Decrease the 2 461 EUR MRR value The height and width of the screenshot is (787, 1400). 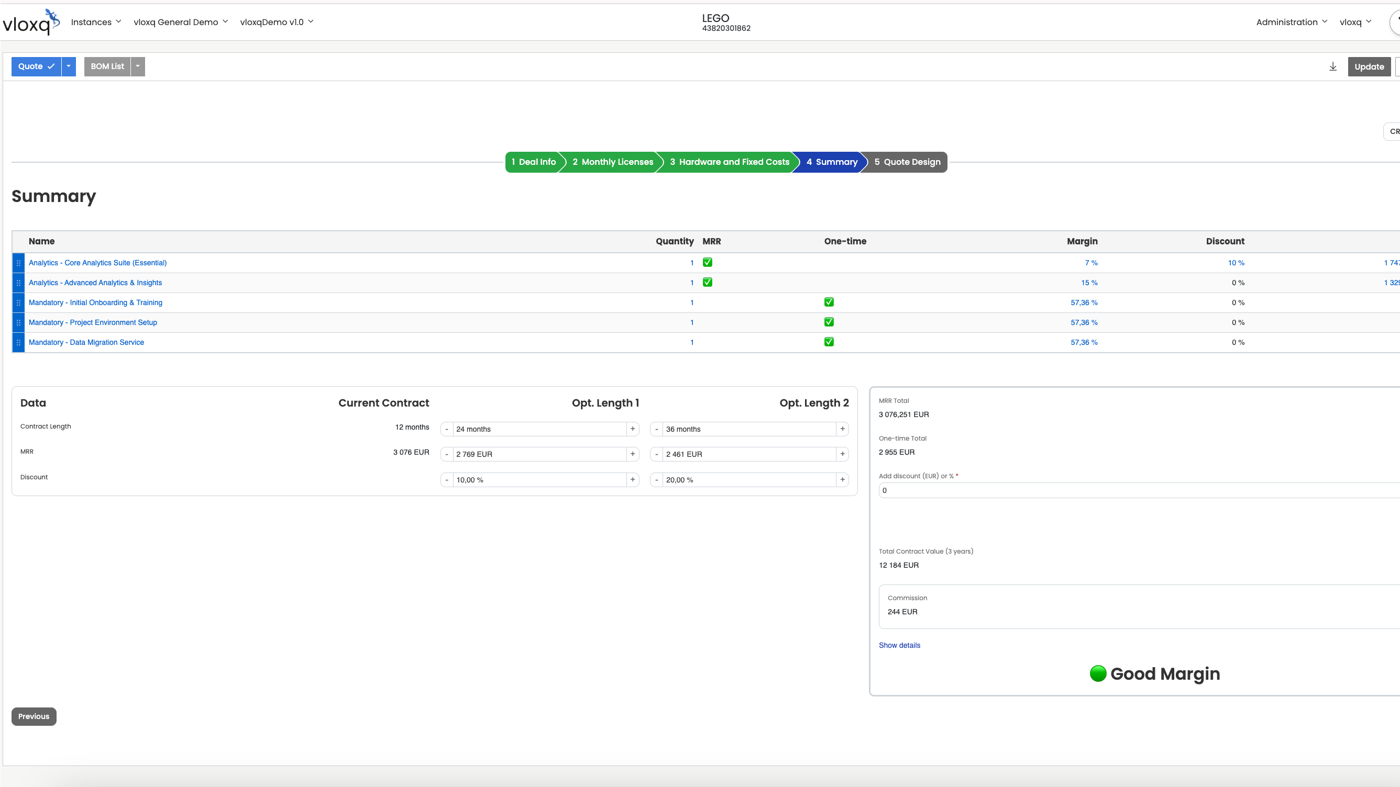point(656,454)
